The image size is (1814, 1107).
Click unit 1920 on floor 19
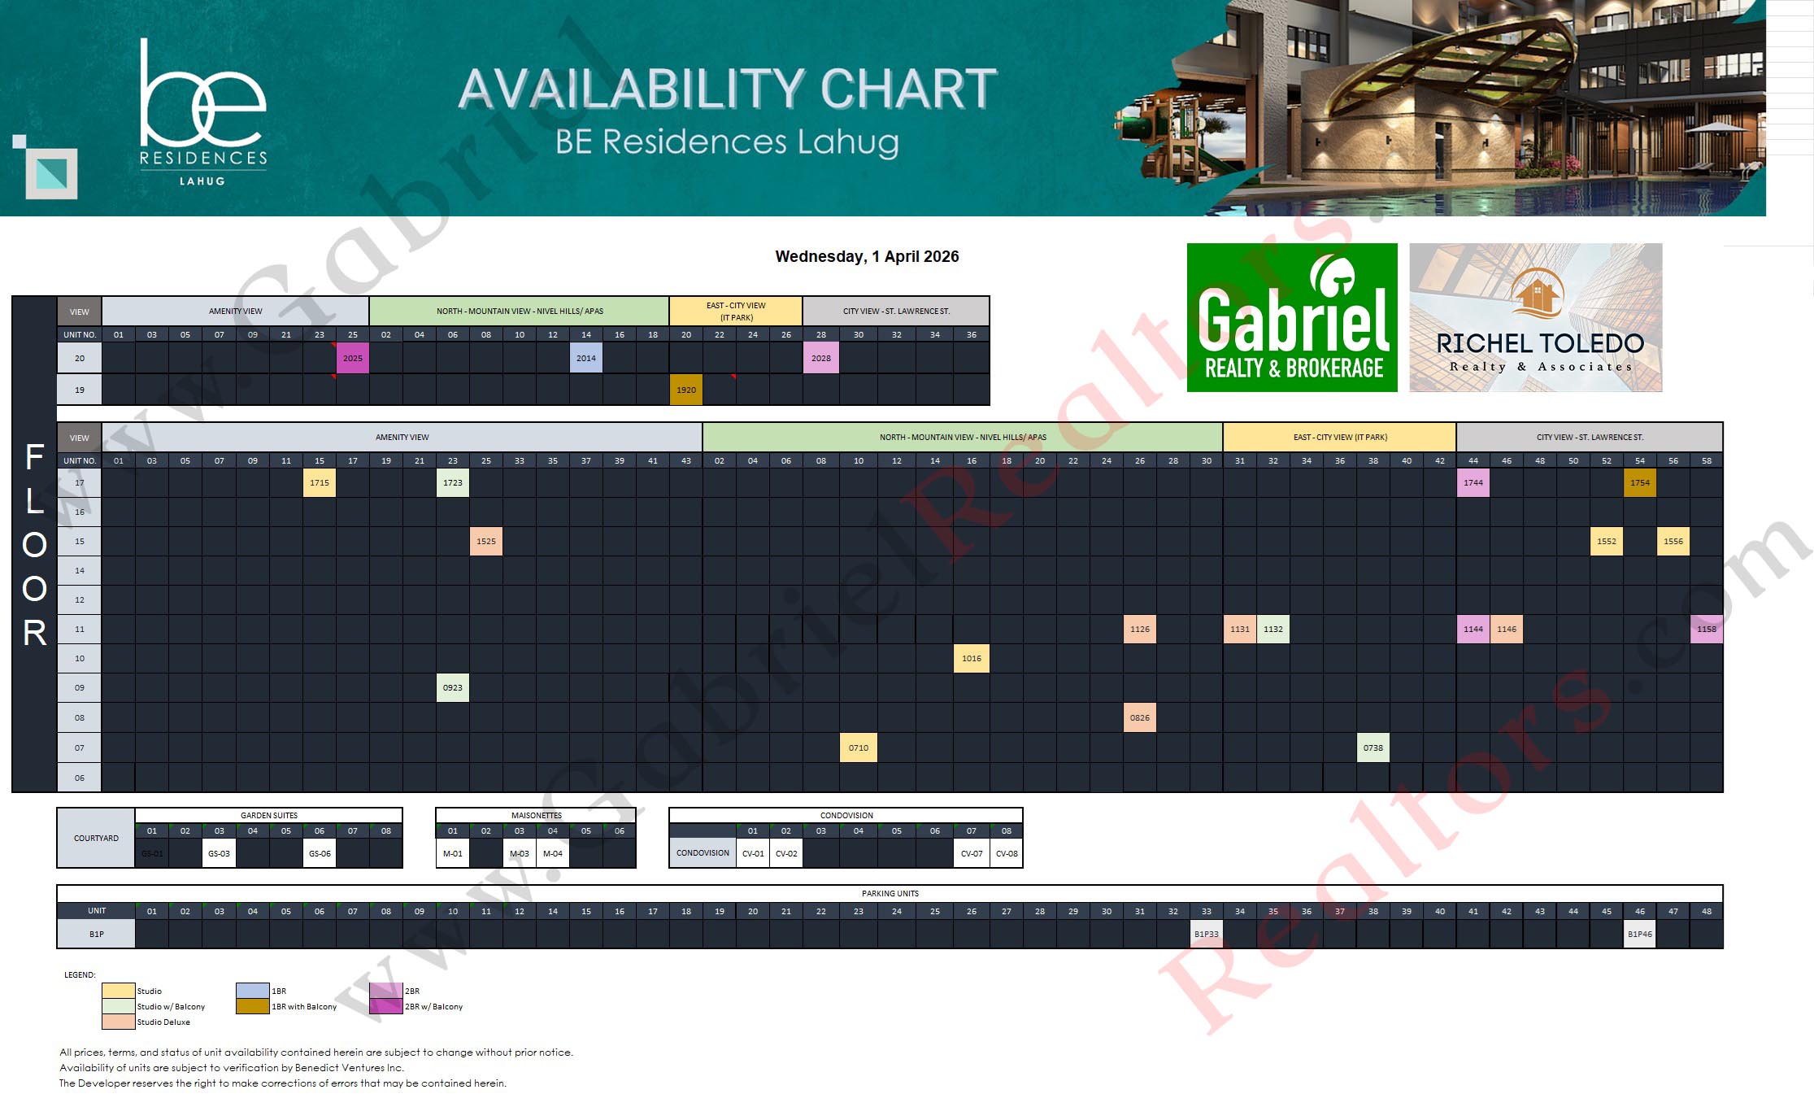(x=685, y=389)
